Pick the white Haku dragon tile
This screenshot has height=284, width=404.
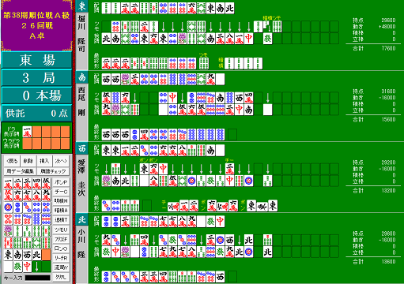coord(8,267)
